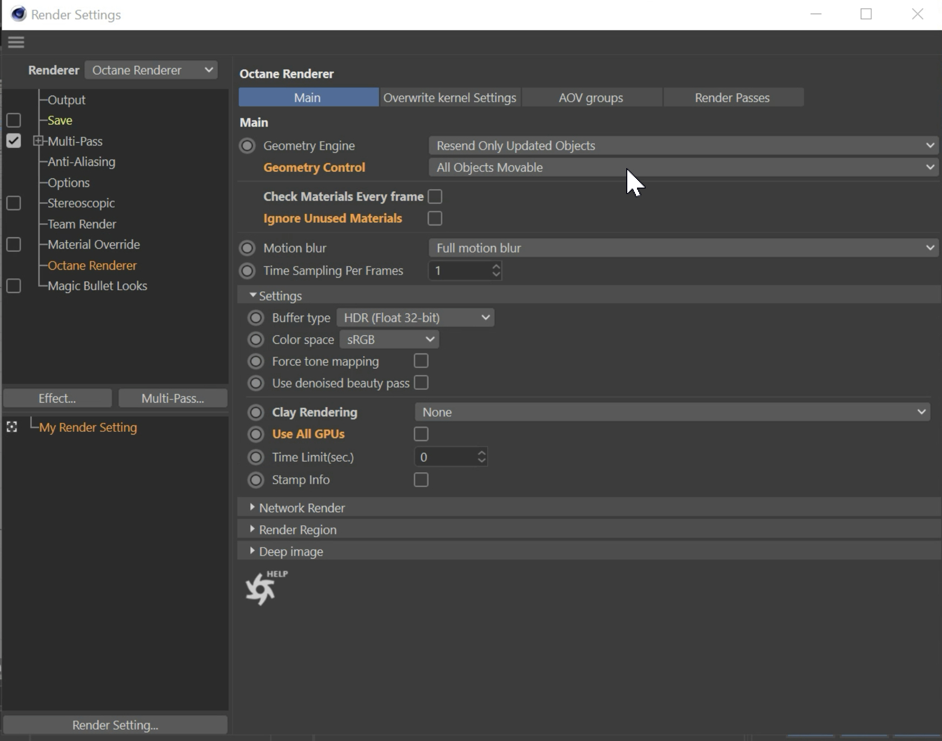Select Stereoscopic in the settings tree
The image size is (942, 741).
[x=81, y=203]
